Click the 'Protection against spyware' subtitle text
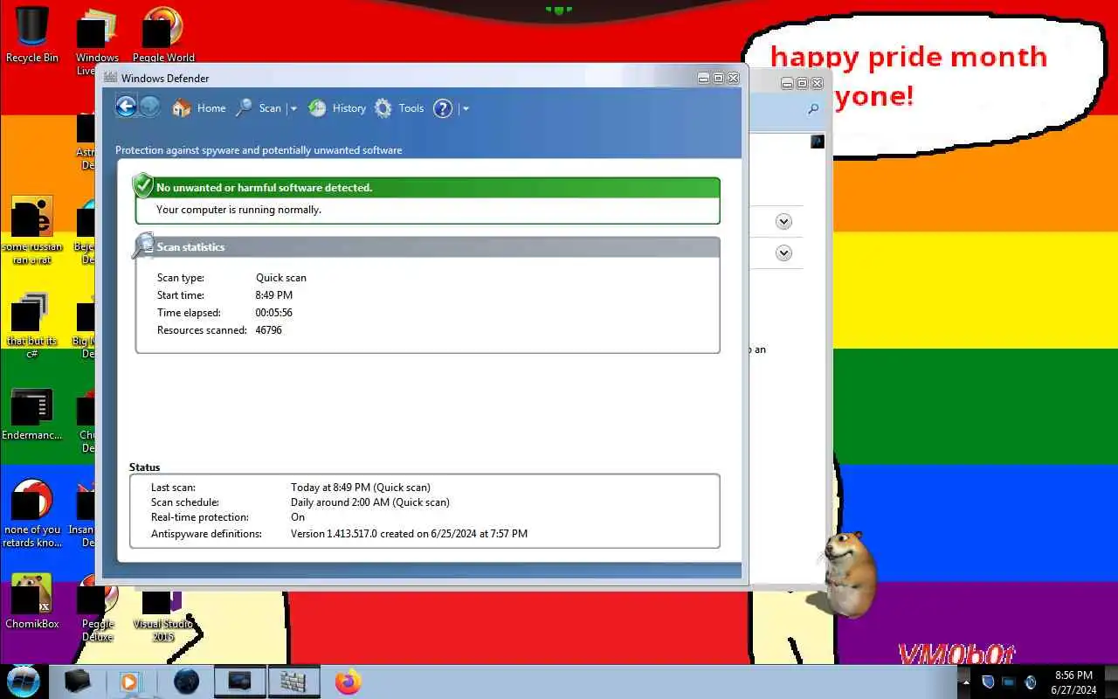Viewport: 1118px width, 699px height. pyautogui.click(x=259, y=150)
